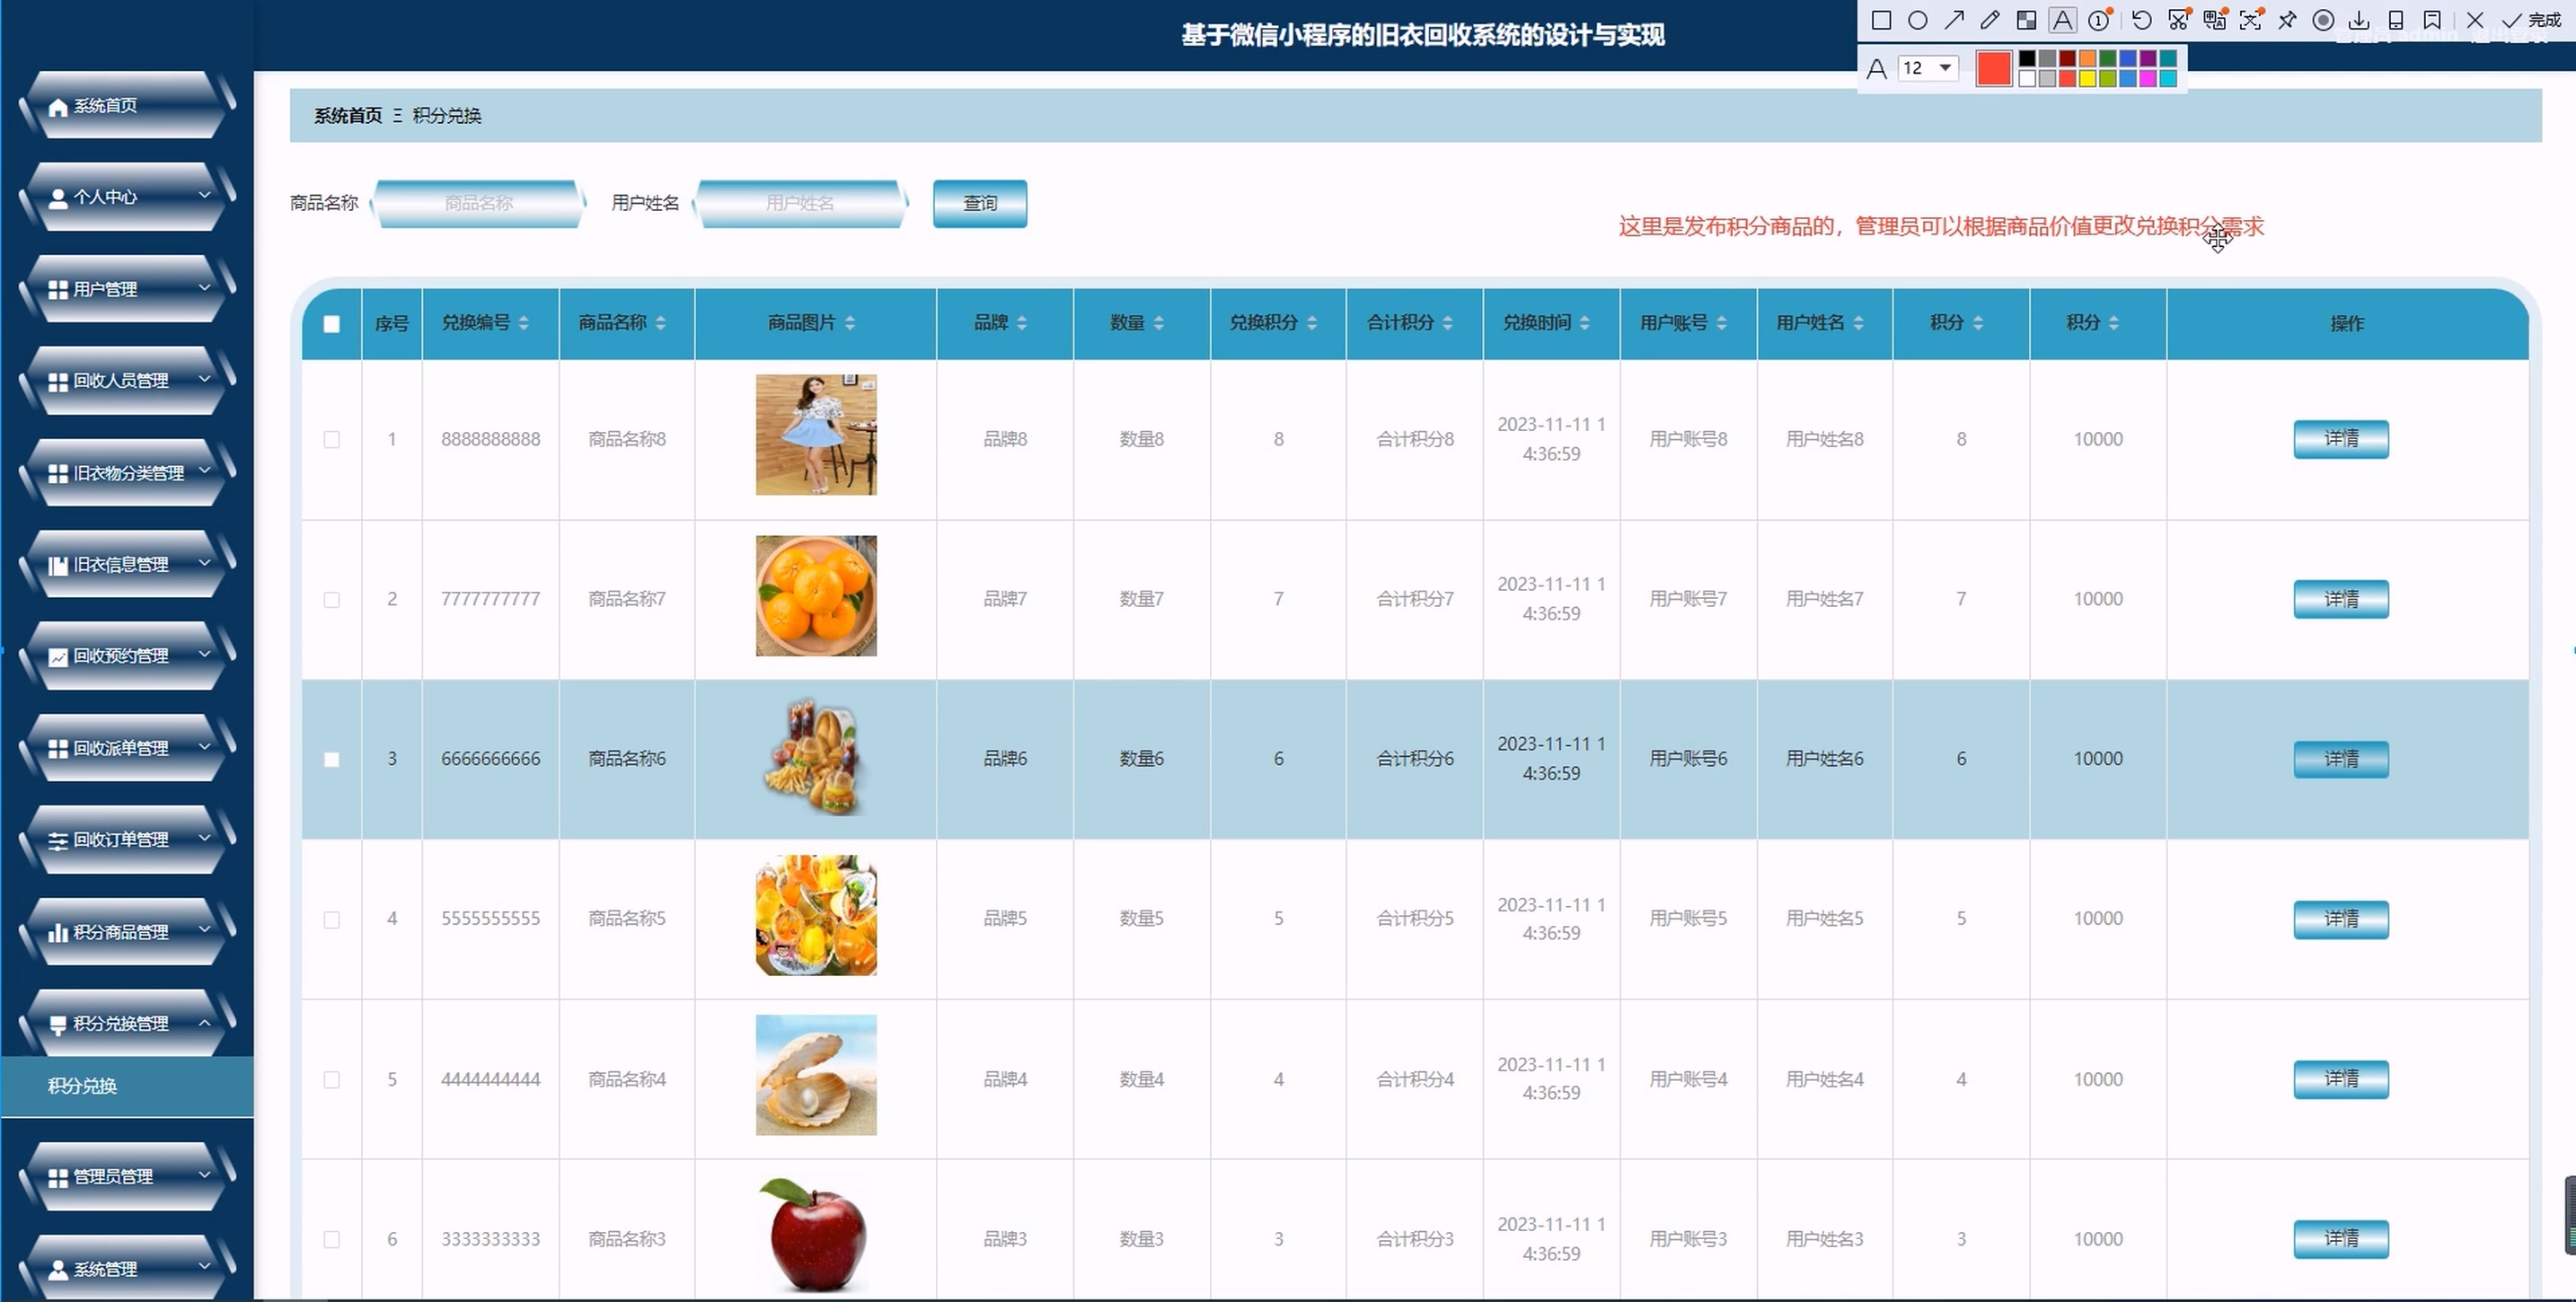Pin the screenshot to screen

click(2287, 20)
